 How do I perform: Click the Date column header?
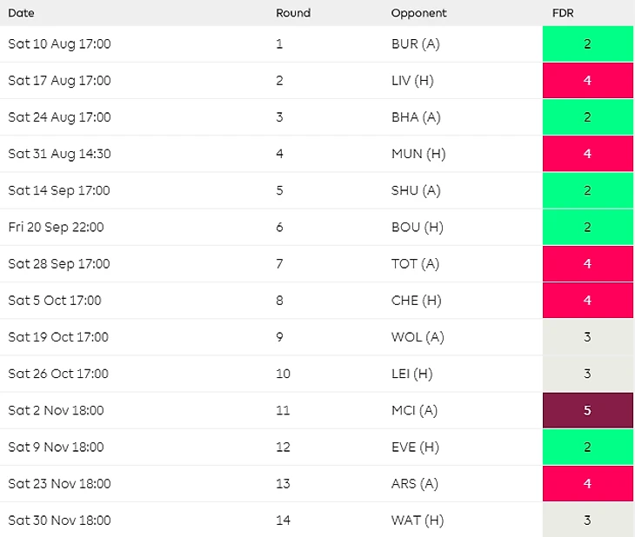tap(22, 13)
